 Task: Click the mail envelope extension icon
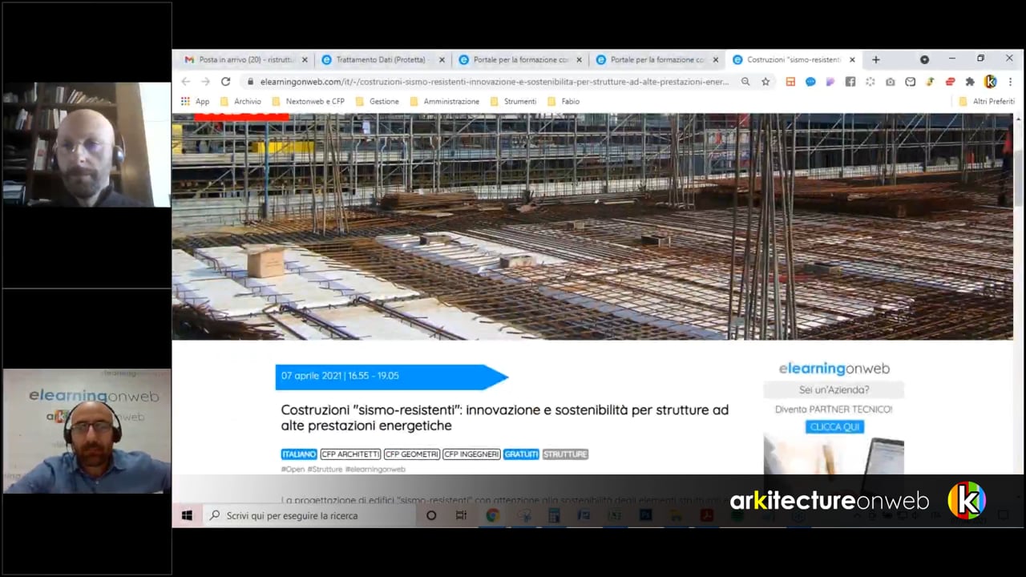[911, 82]
